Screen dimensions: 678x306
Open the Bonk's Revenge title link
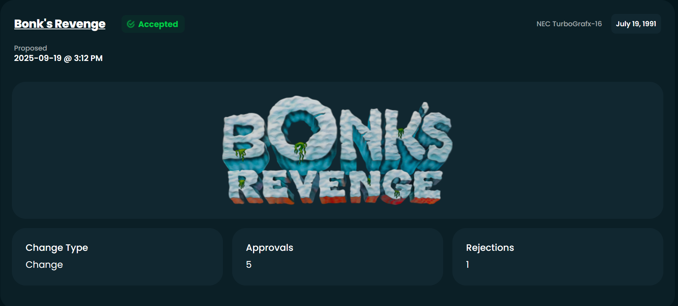pos(60,24)
